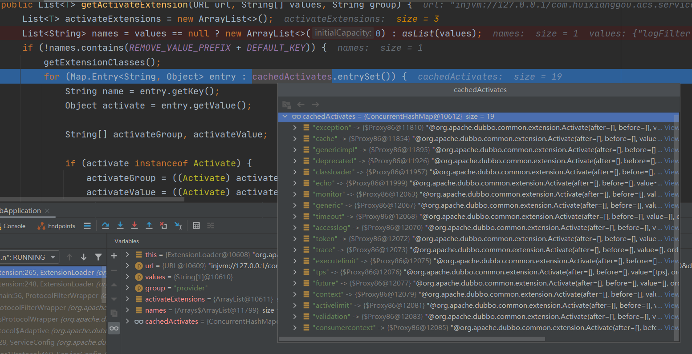Click the Drop Frame icon

point(163,226)
